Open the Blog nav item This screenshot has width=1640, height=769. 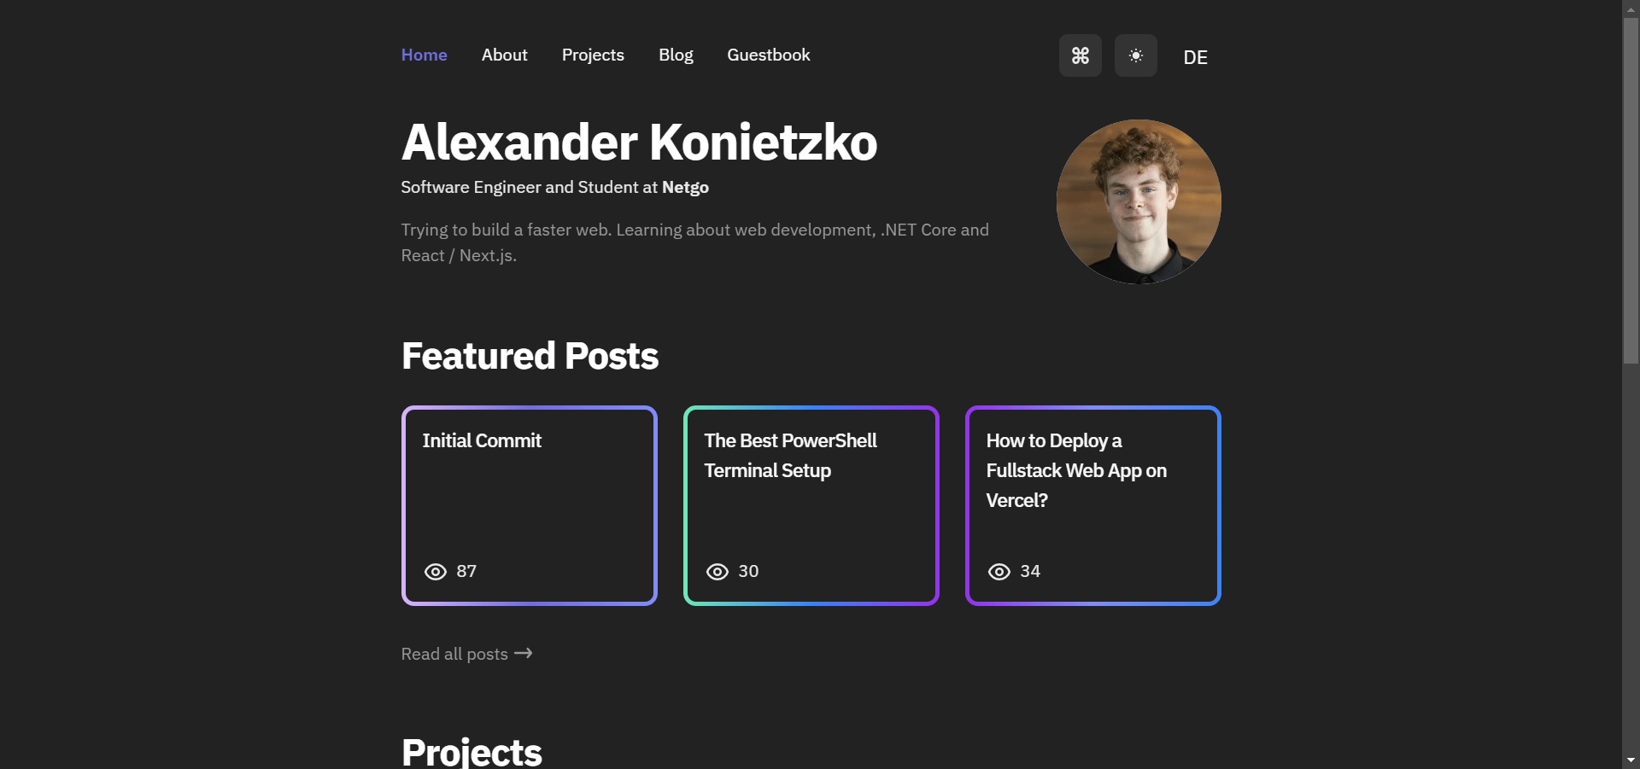(x=676, y=55)
